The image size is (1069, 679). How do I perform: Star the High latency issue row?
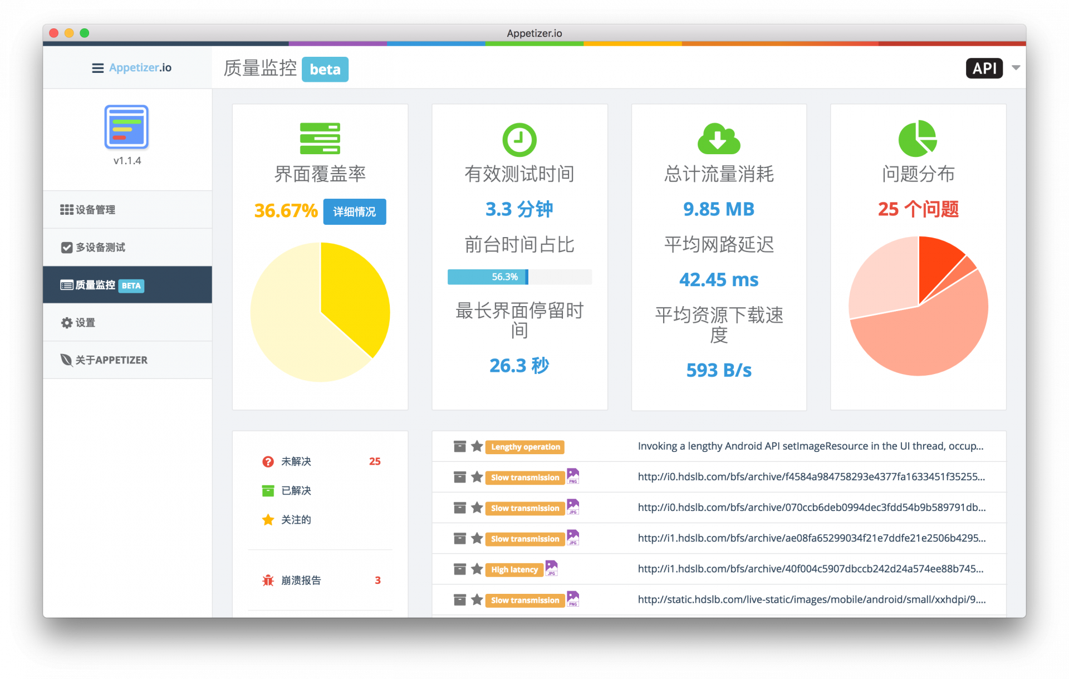pos(477,569)
